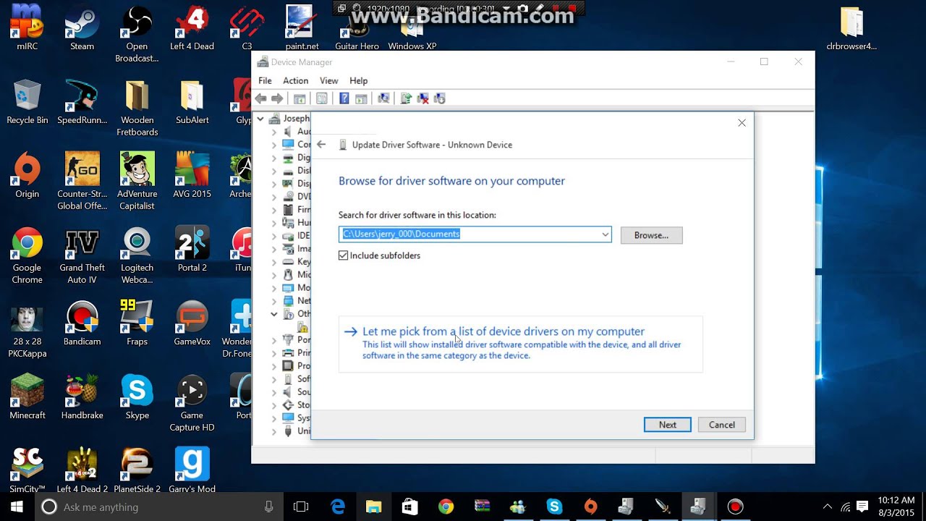Click the blue Help question-mark toolbar icon
Image resolution: width=926 pixels, height=521 pixels.
coord(344,98)
